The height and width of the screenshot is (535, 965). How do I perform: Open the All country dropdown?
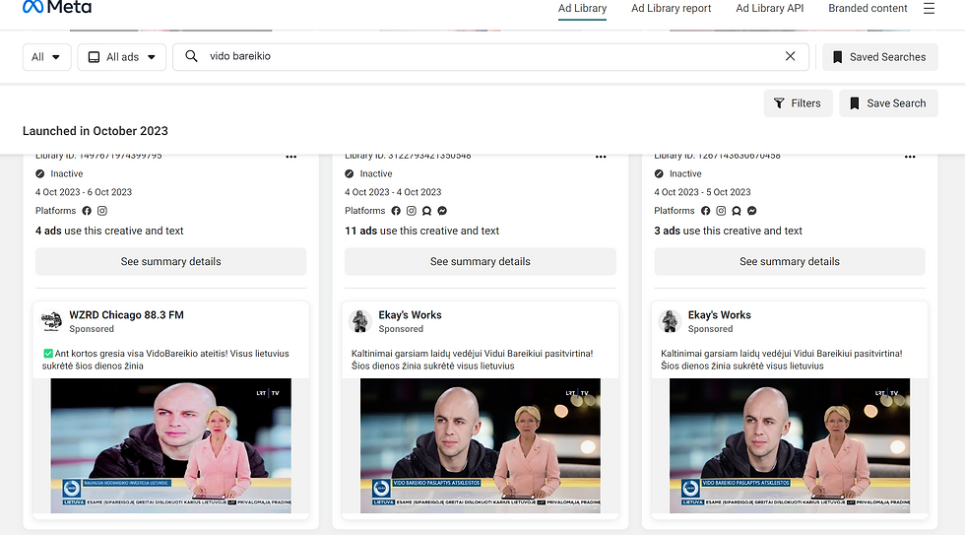47,56
